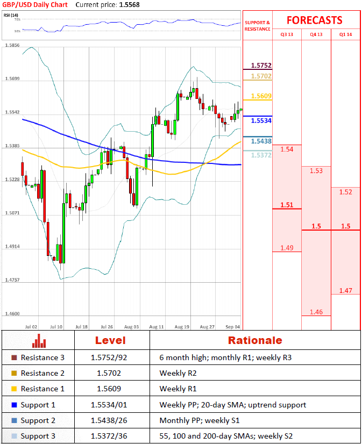The width and height of the screenshot is (362, 444).
Task: Click the 1.5372 support level marker
Action: point(261,155)
